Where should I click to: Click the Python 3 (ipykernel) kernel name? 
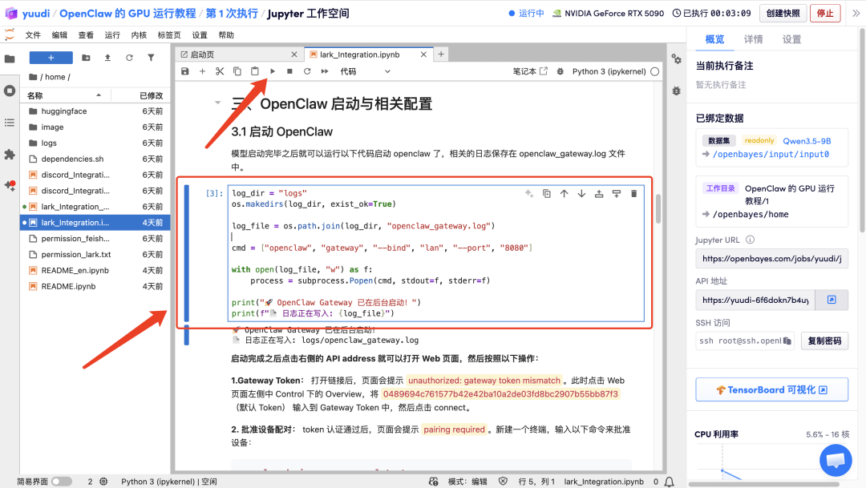[x=609, y=71]
